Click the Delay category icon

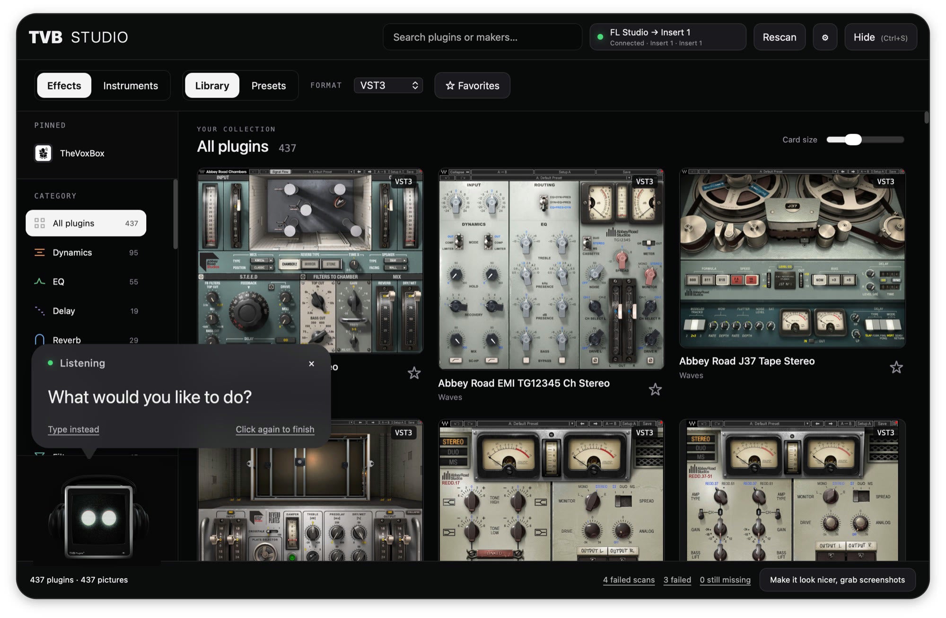[40, 310]
